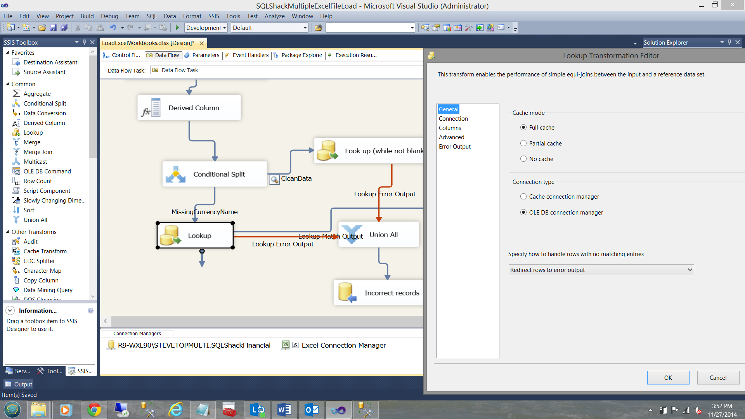Select the Conditional Split toolbox item
Viewport: 745px width, 419px height.
(45, 104)
